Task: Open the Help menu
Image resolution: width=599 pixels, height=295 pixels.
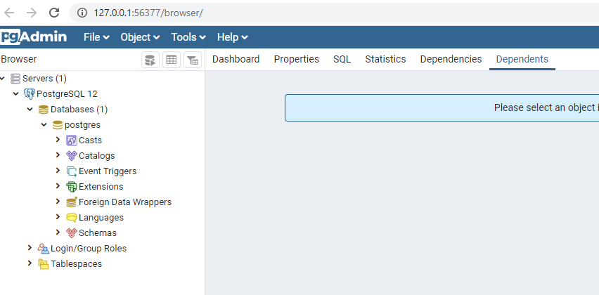Action: pyautogui.click(x=233, y=37)
